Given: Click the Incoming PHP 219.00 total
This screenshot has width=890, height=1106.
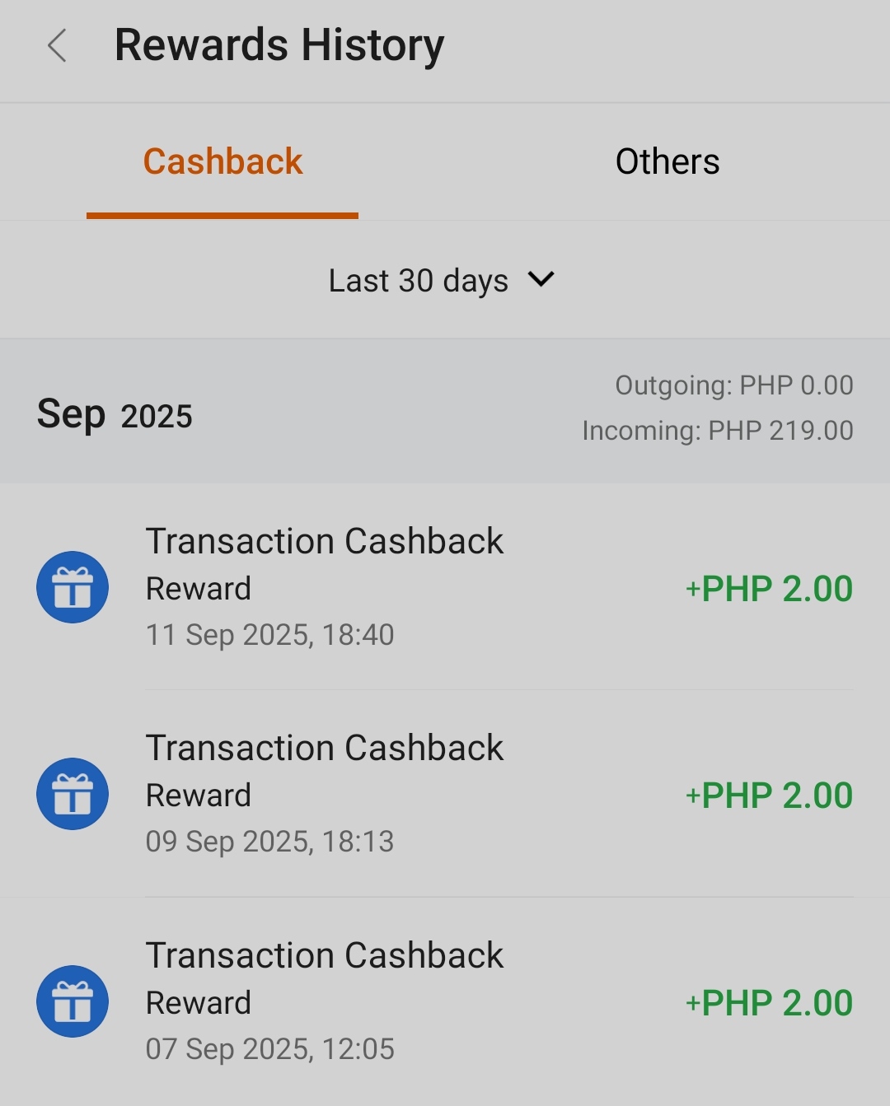Looking at the screenshot, I should click(717, 431).
